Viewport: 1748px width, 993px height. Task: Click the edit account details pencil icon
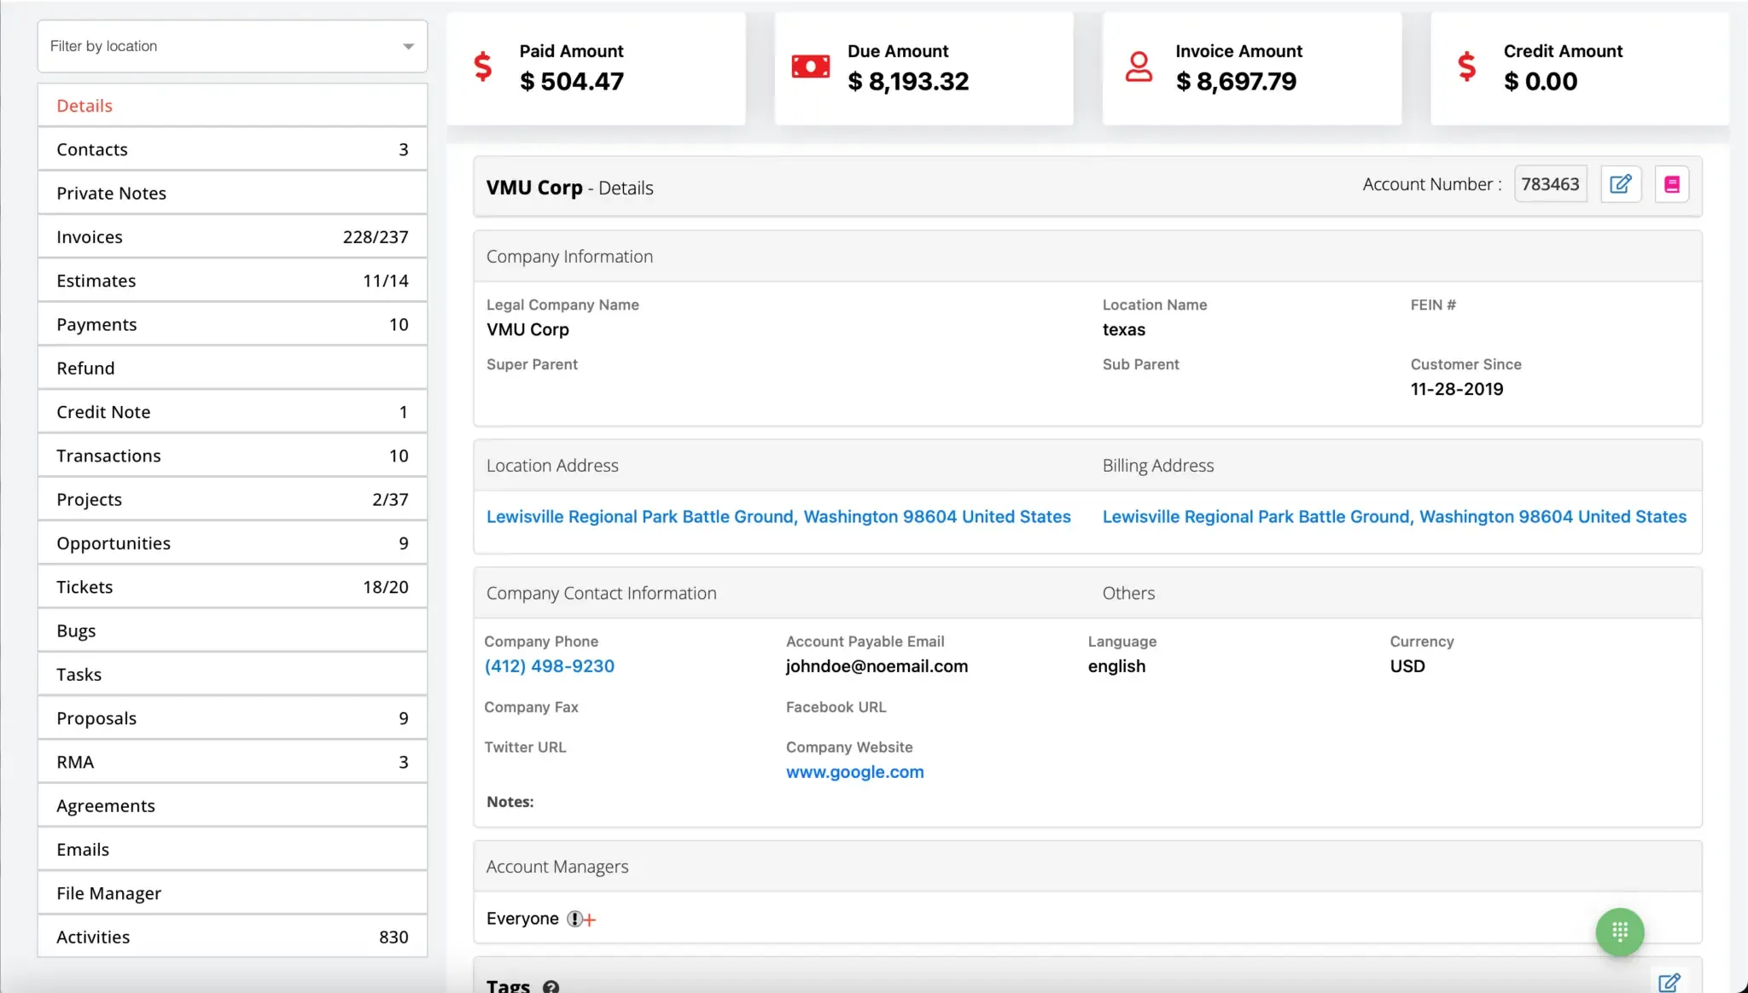tap(1620, 184)
